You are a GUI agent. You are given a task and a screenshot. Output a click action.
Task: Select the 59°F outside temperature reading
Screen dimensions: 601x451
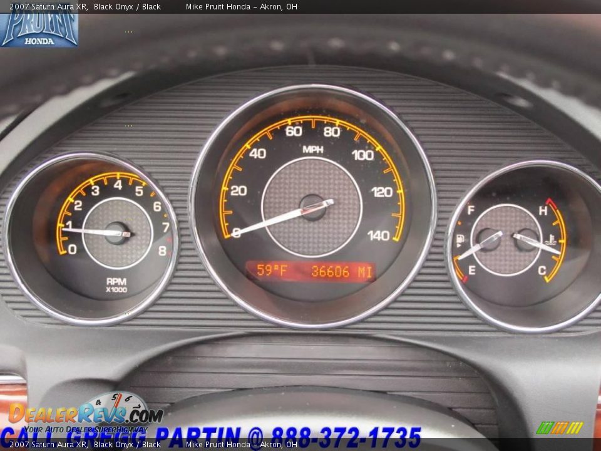[x=271, y=271]
